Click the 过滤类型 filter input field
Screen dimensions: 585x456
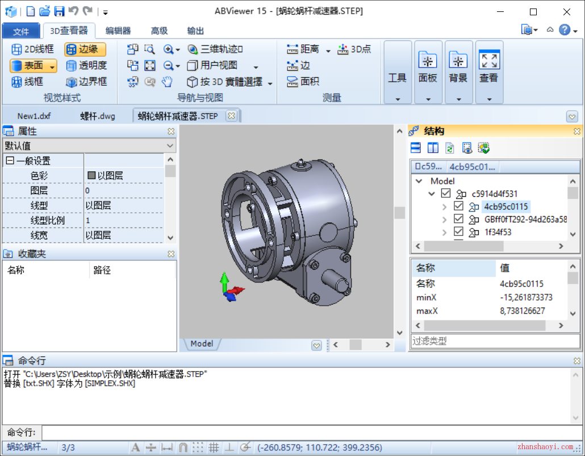495,340
